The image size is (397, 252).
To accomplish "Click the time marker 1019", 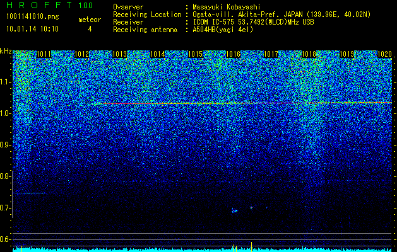I will (x=347, y=54).
